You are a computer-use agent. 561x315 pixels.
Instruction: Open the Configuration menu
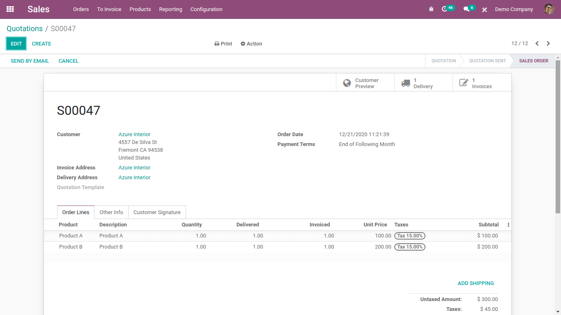click(206, 9)
